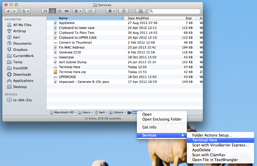
Task: Go forward with the right arrow button
Action: coord(14,11)
